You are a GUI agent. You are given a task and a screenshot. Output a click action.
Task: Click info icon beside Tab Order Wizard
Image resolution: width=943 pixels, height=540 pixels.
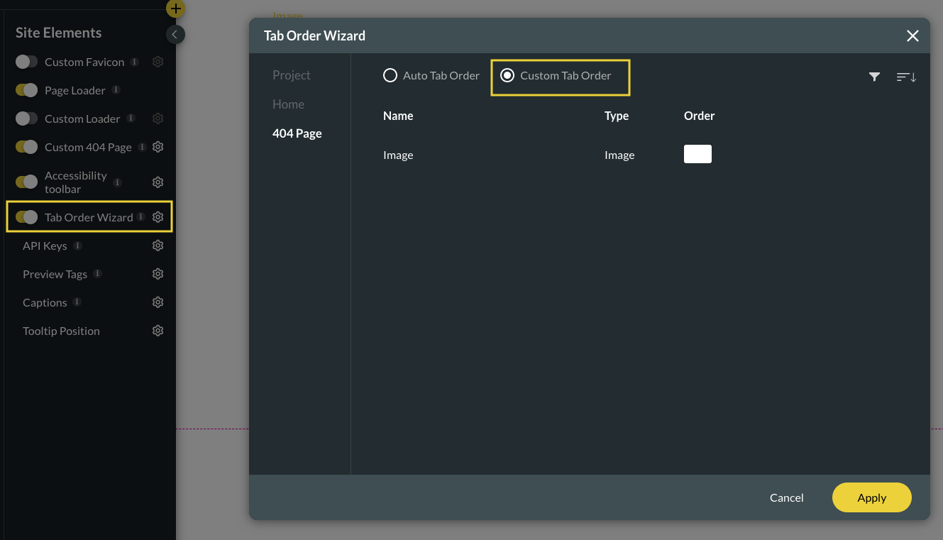(x=141, y=217)
